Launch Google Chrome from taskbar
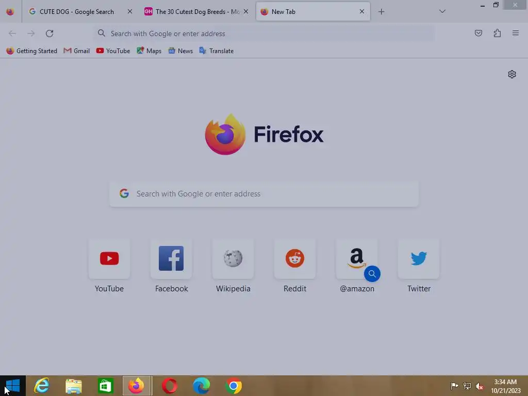 click(x=234, y=386)
